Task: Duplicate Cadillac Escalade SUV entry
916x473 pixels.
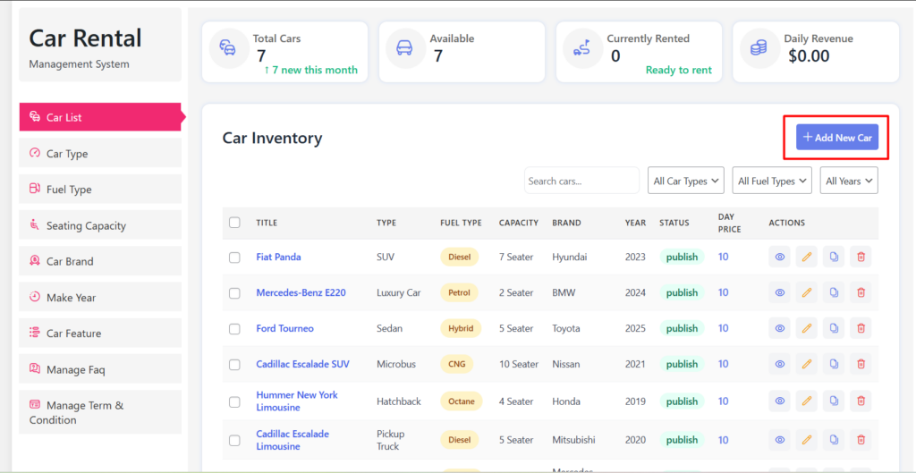Action: coord(834,364)
